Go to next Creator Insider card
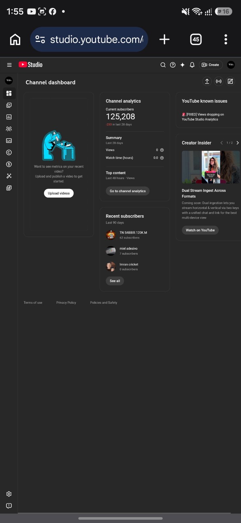 coord(238,143)
